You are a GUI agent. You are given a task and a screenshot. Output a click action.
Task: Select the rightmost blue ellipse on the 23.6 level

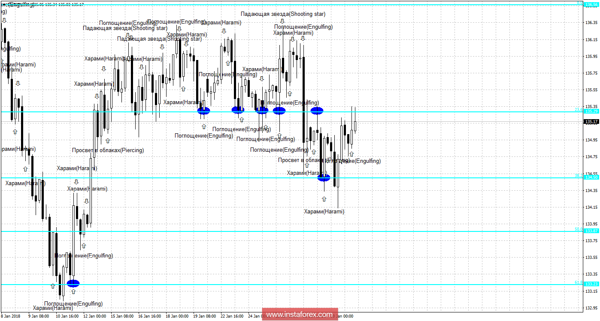pos(317,110)
